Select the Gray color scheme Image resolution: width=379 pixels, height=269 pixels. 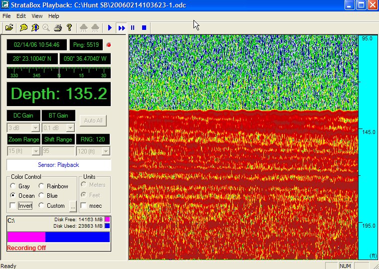[x=13, y=186]
